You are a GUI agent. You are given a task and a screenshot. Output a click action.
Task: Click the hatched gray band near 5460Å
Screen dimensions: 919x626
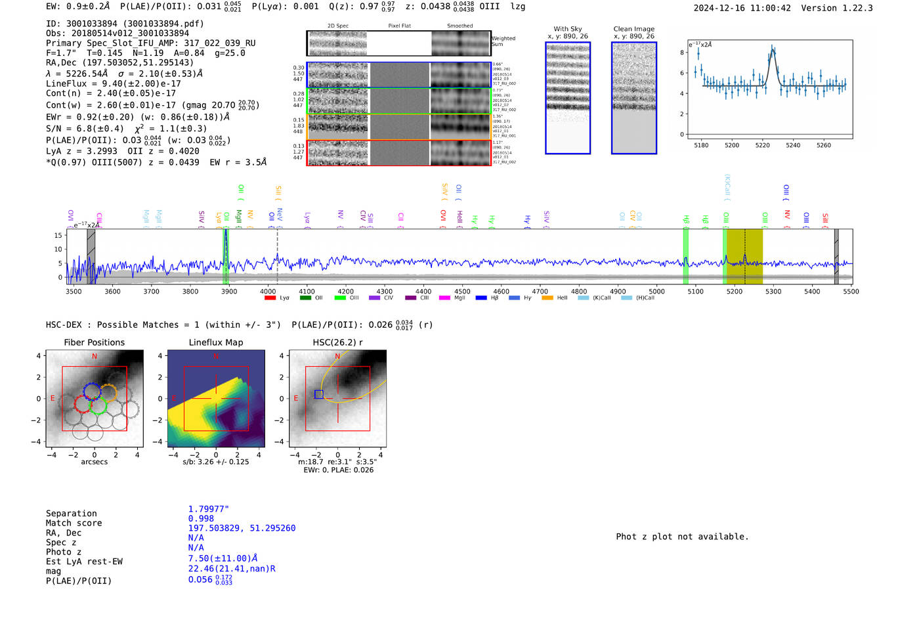tap(836, 256)
